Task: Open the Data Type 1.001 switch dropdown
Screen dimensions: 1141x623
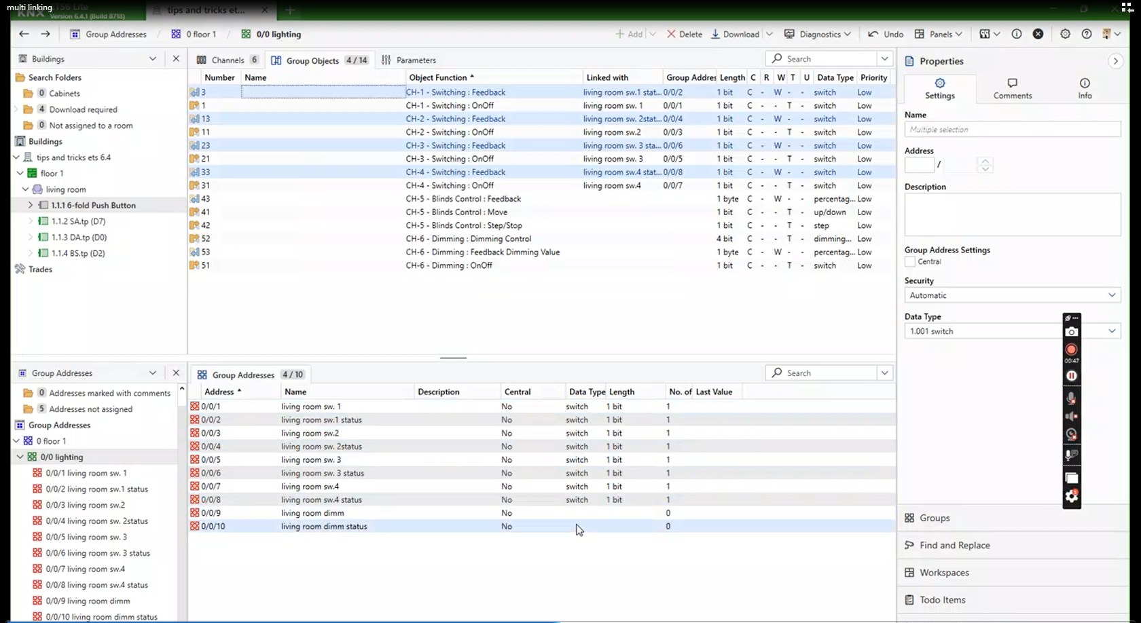Action: 1012,331
